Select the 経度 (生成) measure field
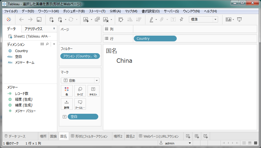The image size is (261, 148). point(24,99)
